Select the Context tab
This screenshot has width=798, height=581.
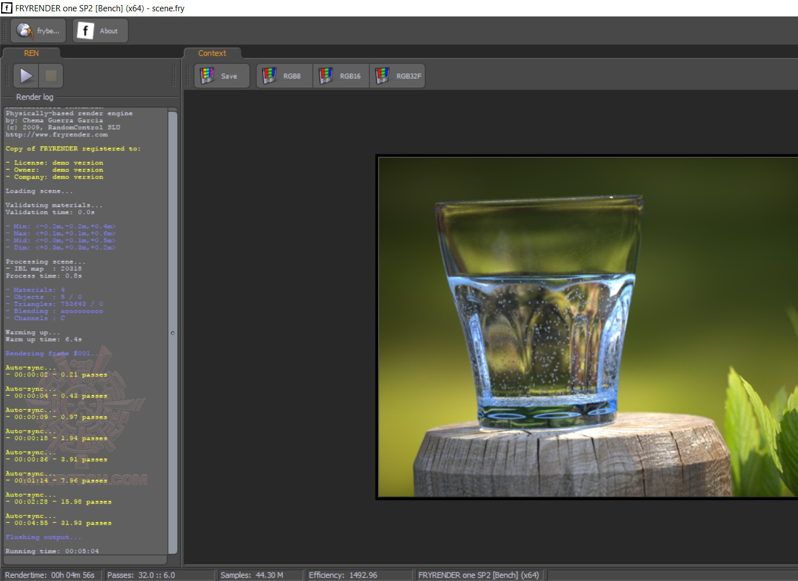[212, 53]
